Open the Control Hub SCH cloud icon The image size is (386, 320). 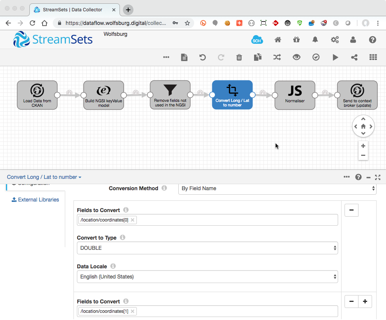pyautogui.click(x=257, y=40)
